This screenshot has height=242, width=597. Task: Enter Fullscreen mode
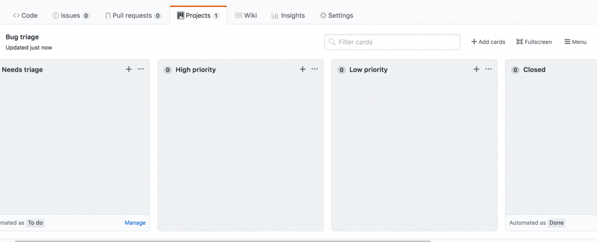pyautogui.click(x=534, y=42)
